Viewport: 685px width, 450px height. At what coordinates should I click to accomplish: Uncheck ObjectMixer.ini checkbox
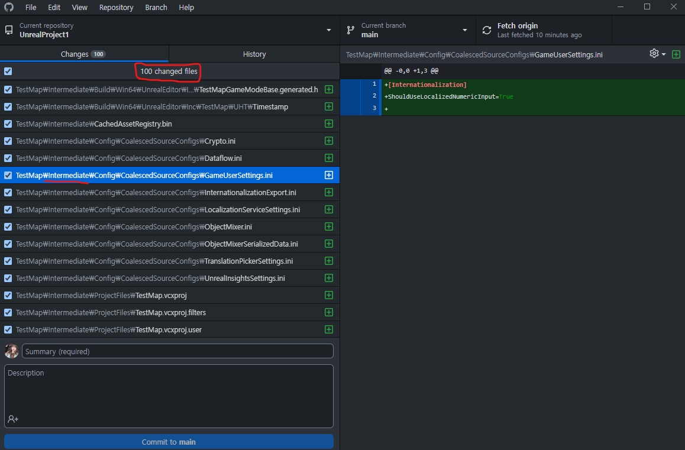point(8,226)
